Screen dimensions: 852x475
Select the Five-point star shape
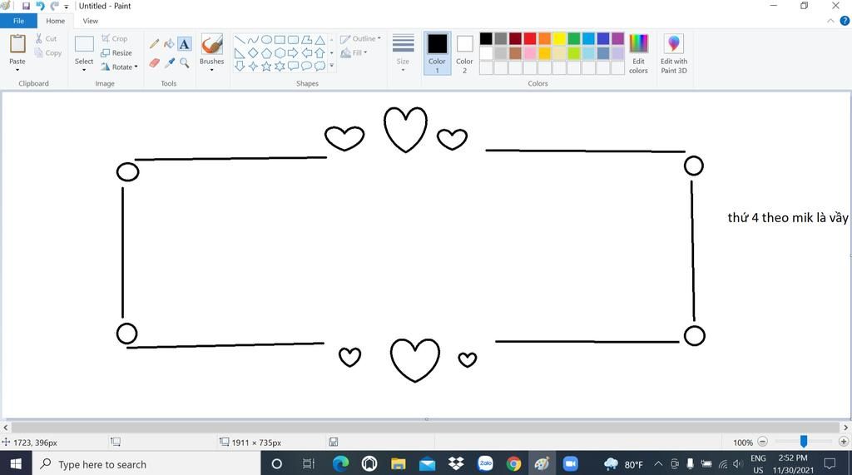266,67
